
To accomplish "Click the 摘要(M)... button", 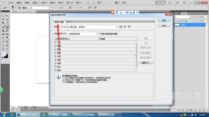I will coord(146,63).
